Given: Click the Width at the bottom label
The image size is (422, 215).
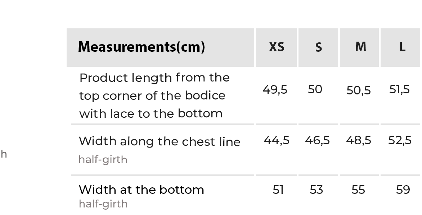Looking at the screenshot, I should click(142, 190).
